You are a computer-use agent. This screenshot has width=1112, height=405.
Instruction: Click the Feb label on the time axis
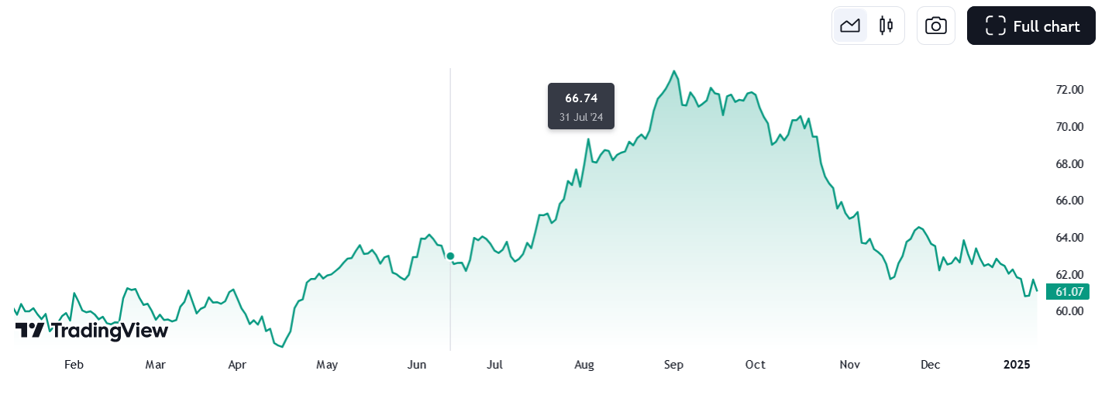coord(74,365)
